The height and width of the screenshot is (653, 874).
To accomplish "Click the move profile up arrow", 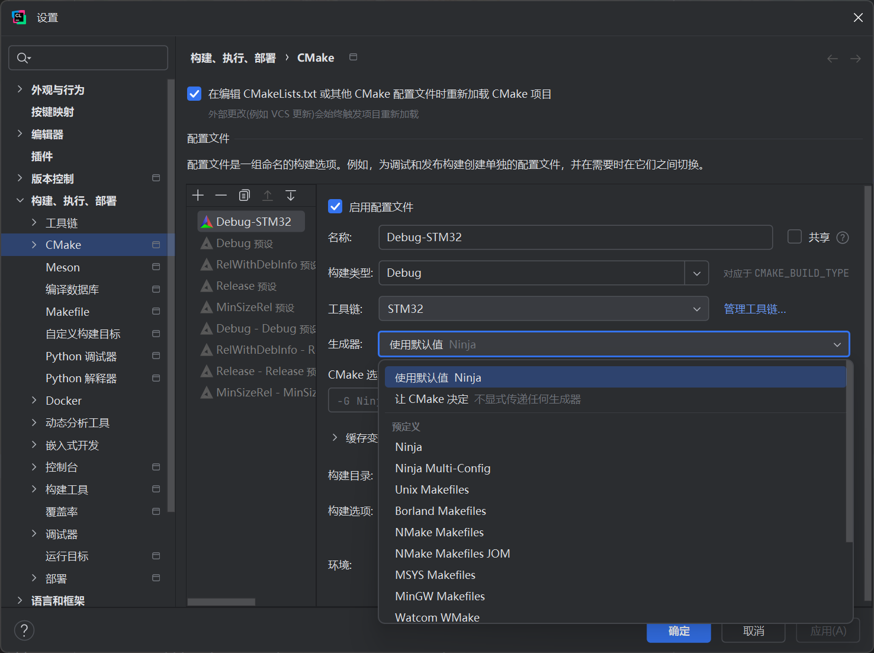I will pos(268,195).
